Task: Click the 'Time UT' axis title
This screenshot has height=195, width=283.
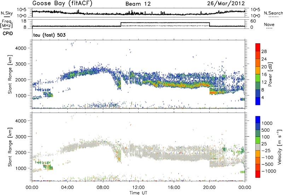Action: (x=138, y=193)
